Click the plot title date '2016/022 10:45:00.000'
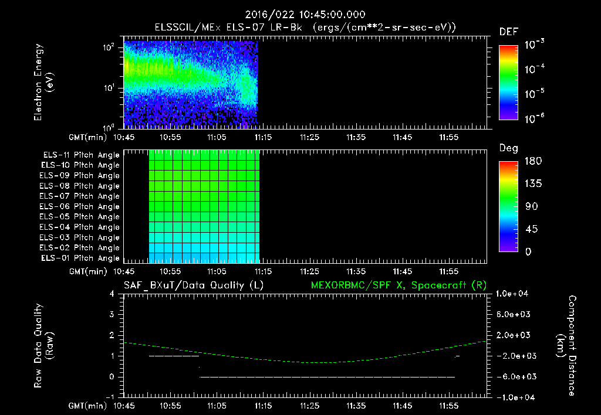601x415 pixels. point(305,15)
